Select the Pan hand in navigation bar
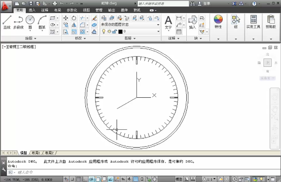This screenshot has height=182, width=281. click(275, 108)
